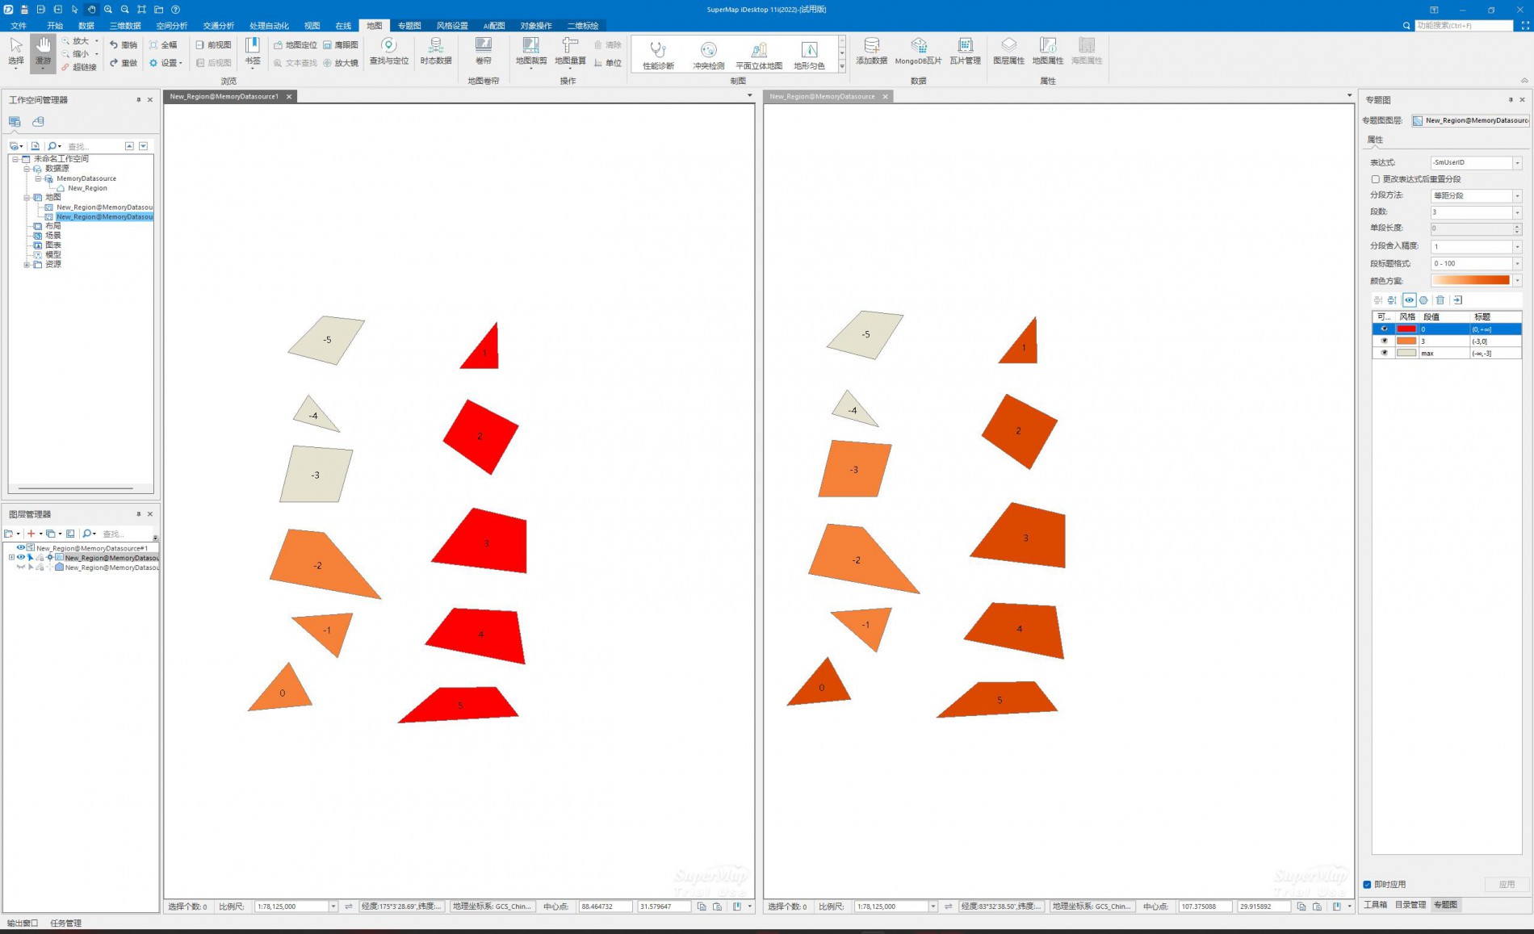1534x934 pixels.
Task: Run 性能诊断 performance diagnosis
Action: tap(658, 55)
